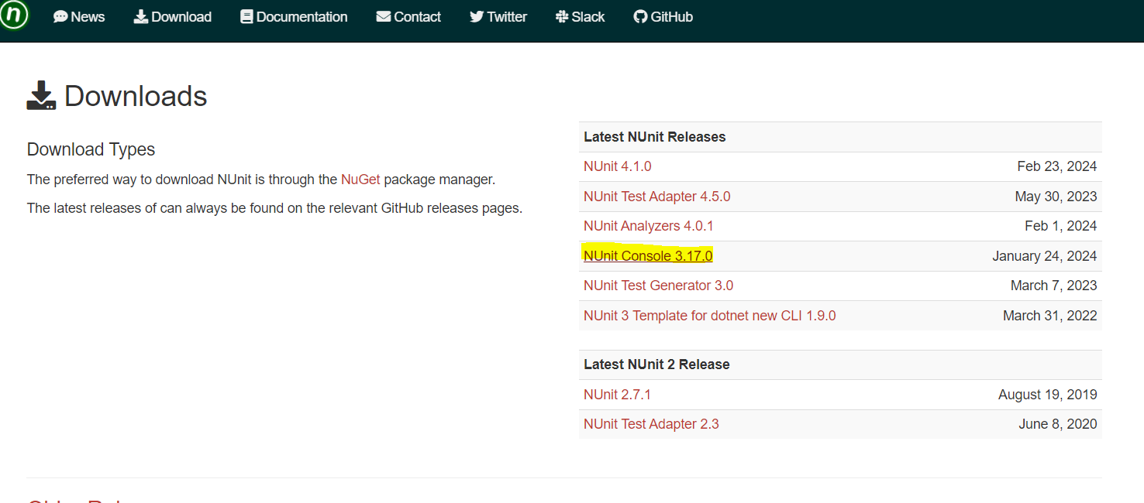The width and height of the screenshot is (1144, 503).
Task: Open highlighted NUnit Console 3.17.0 link
Action: coord(648,256)
